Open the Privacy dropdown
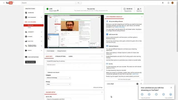 [58, 84]
